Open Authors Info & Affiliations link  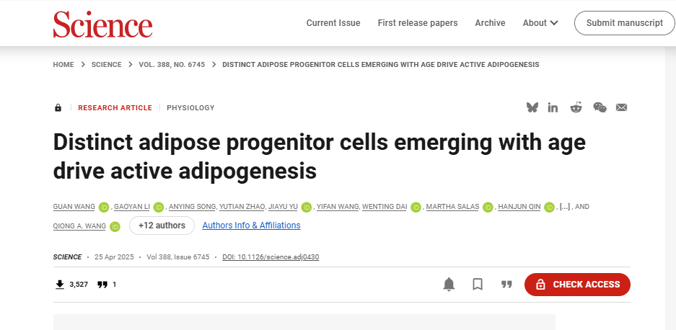click(x=251, y=226)
